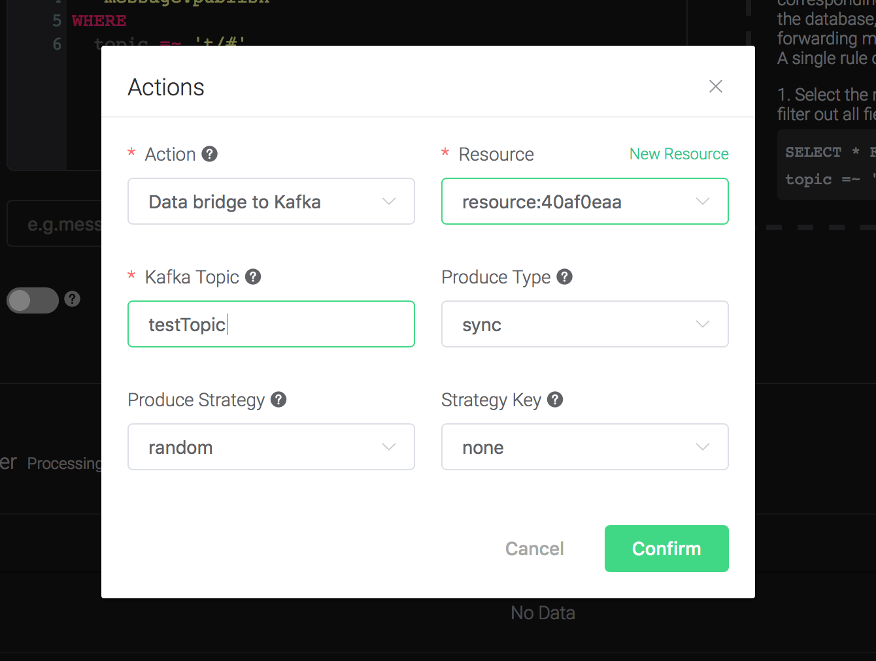Click the Actions dialog title
The image size is (876, 661).
coord(166,88)
